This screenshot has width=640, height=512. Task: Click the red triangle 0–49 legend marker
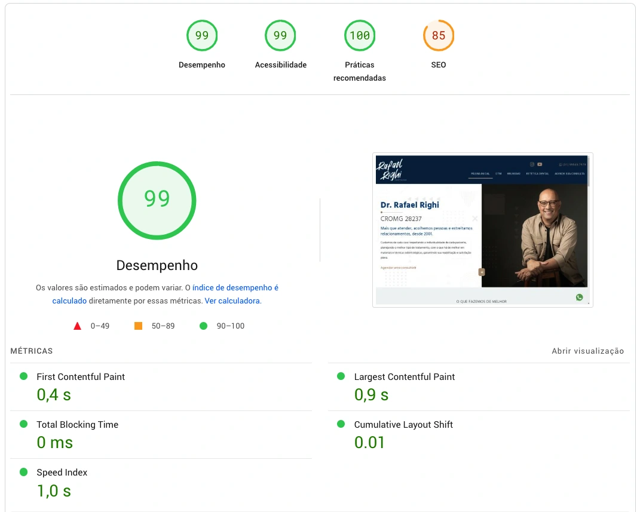(77, 326)
